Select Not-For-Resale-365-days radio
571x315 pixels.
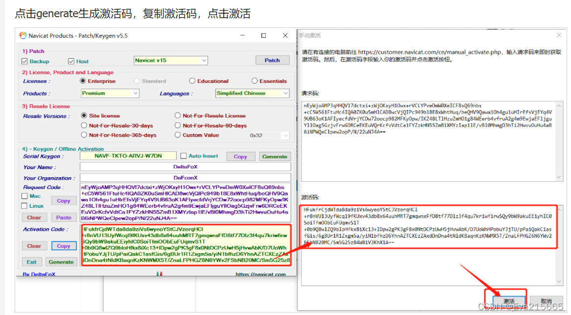(84, 135)
